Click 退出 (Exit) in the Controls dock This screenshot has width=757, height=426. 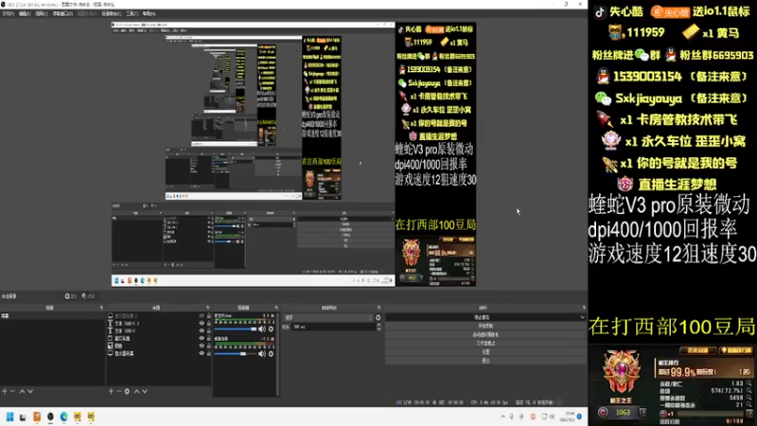click(x=485, y=361)
